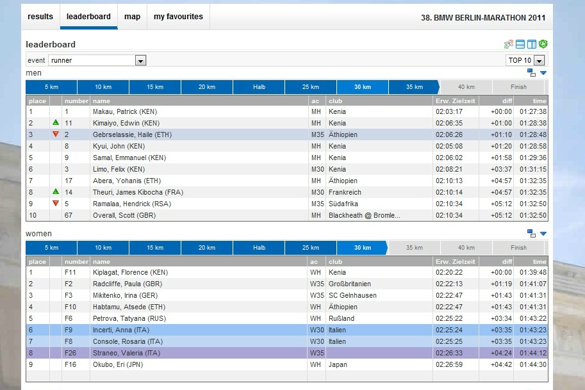Click the gender switch icon beside layout icons

pyautogui.click(x=509, y=44)
